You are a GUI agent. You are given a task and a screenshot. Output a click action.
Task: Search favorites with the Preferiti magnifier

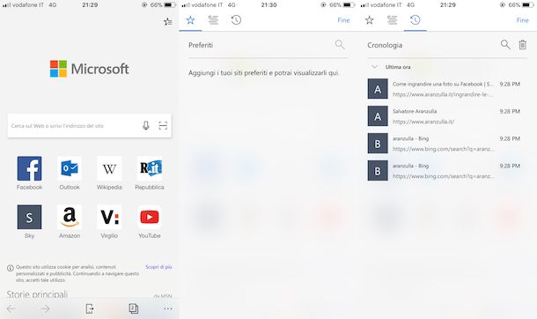(x=340, y=45)
